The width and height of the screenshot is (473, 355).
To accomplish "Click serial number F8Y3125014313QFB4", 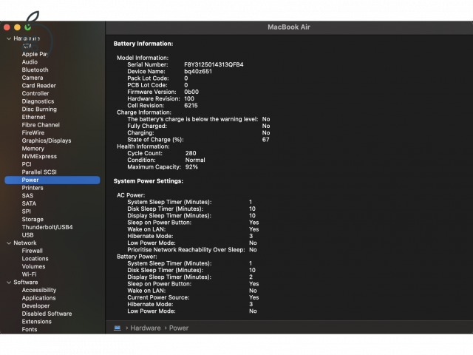I will click(214, 64).
